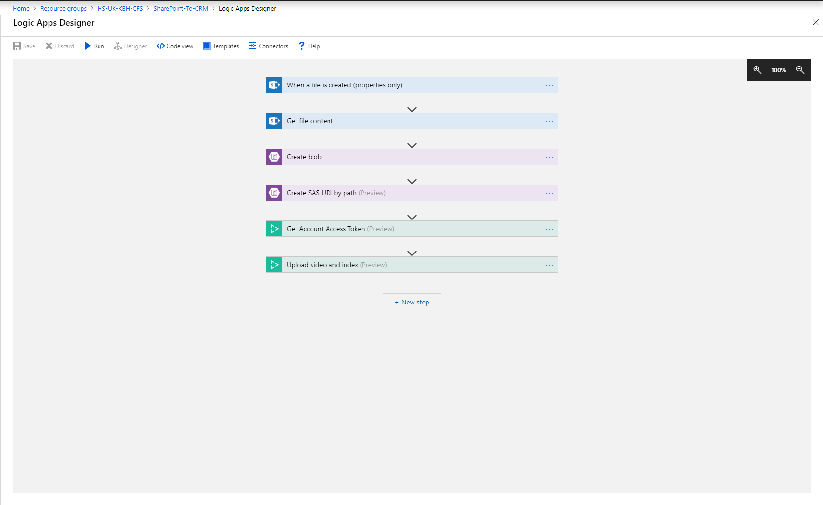Insert step via arrow below 'Get file content'
Screen dimensions: 823x505
pos(412,139)
